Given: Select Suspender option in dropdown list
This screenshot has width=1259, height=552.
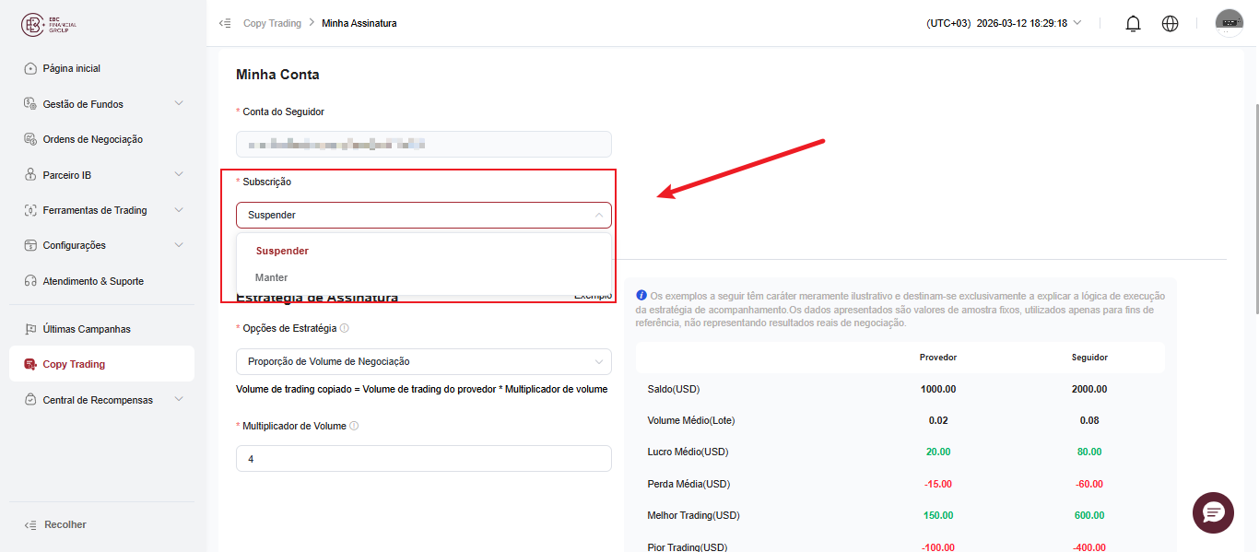Looking at the screenshot, I should pos(424,251).
